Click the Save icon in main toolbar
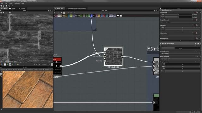Screen dimensions: 202x113 click(4, 6)
